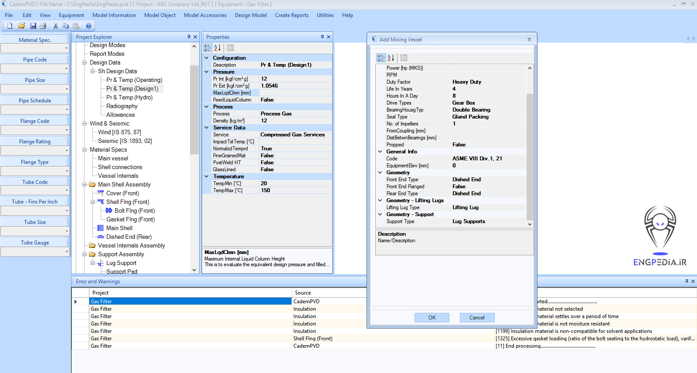Open the Equipment menu

71,15
